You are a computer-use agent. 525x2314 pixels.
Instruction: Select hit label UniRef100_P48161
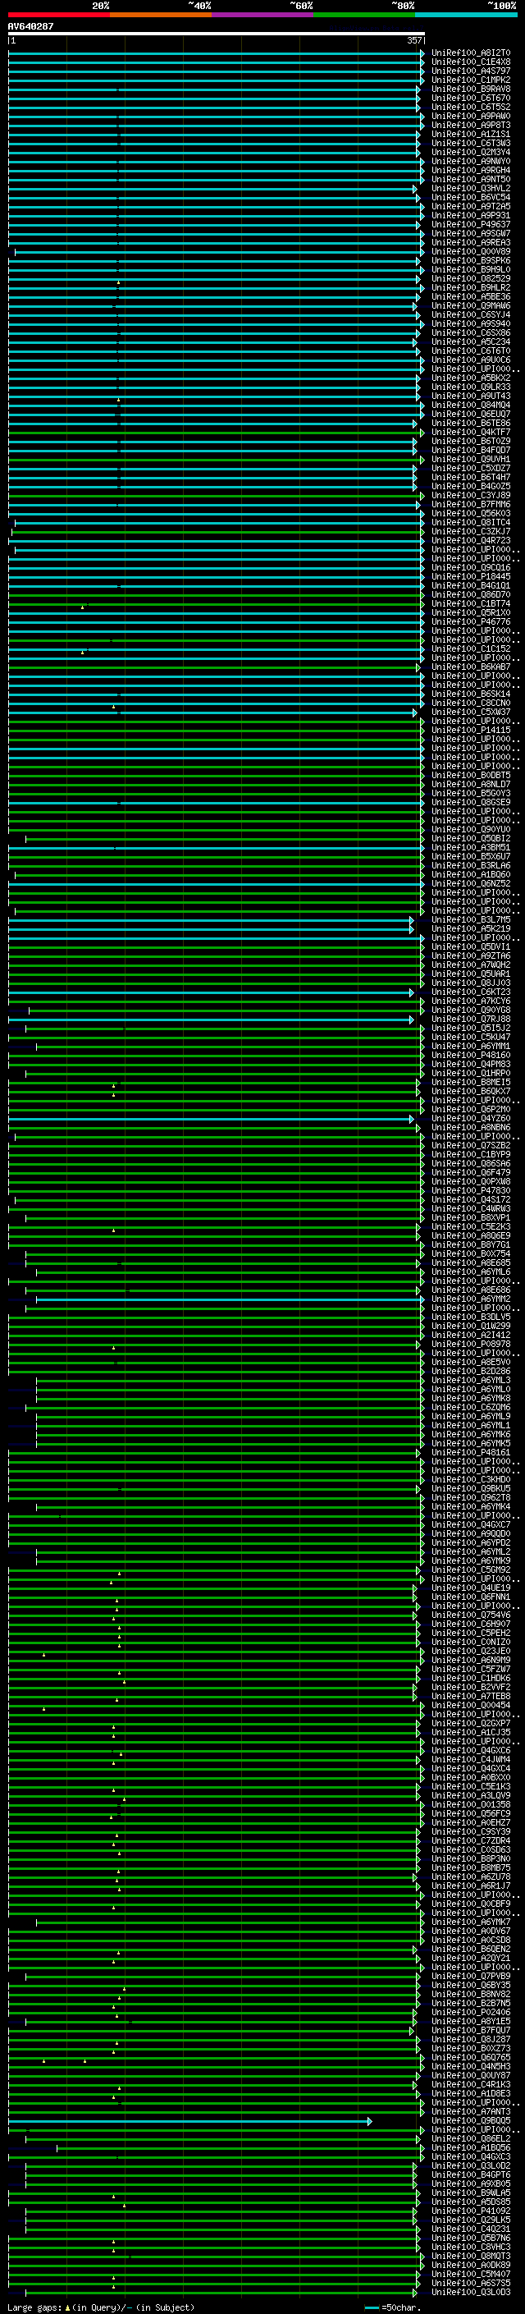point(471,1453)
